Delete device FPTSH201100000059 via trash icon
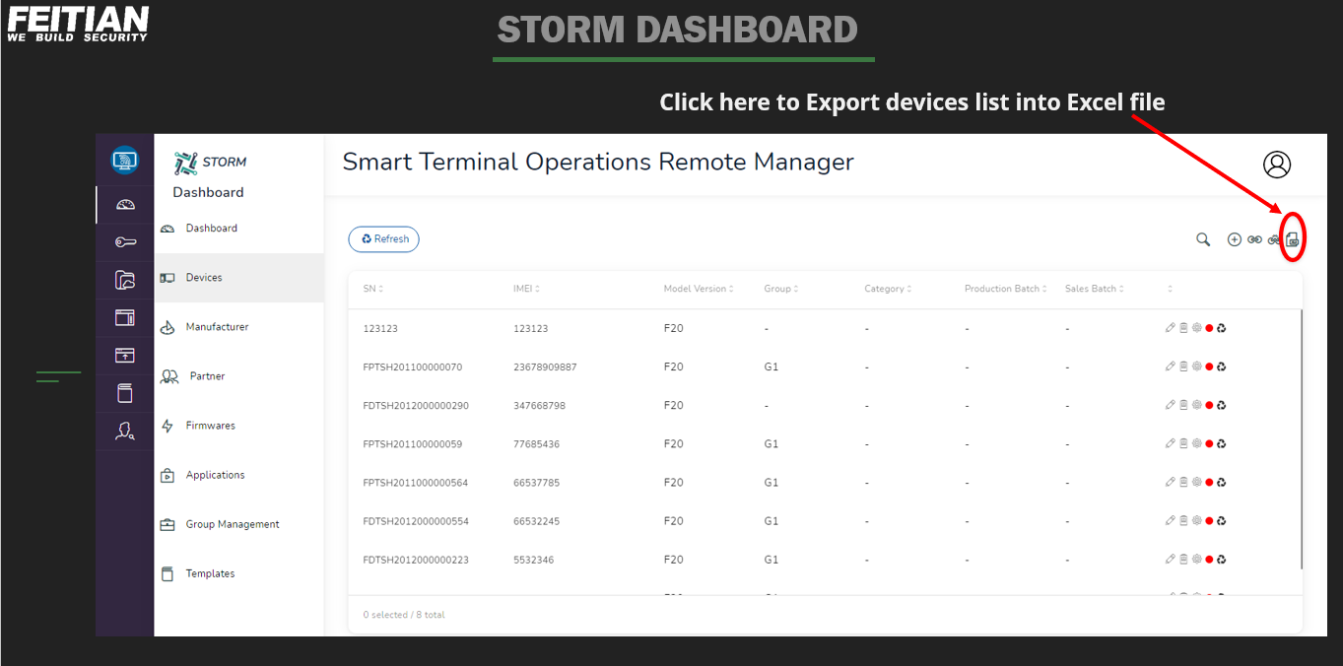Image resolution: width=1343 pixels, height=666 pixels. click(1183, 443)
